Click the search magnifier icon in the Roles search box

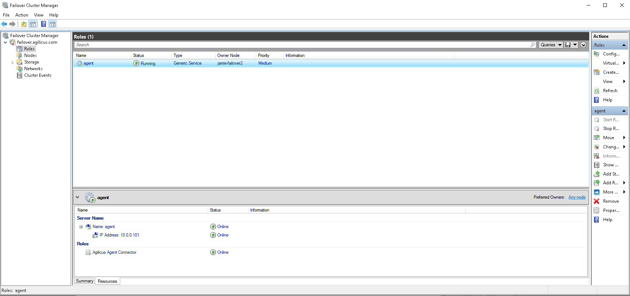point(533,45)
